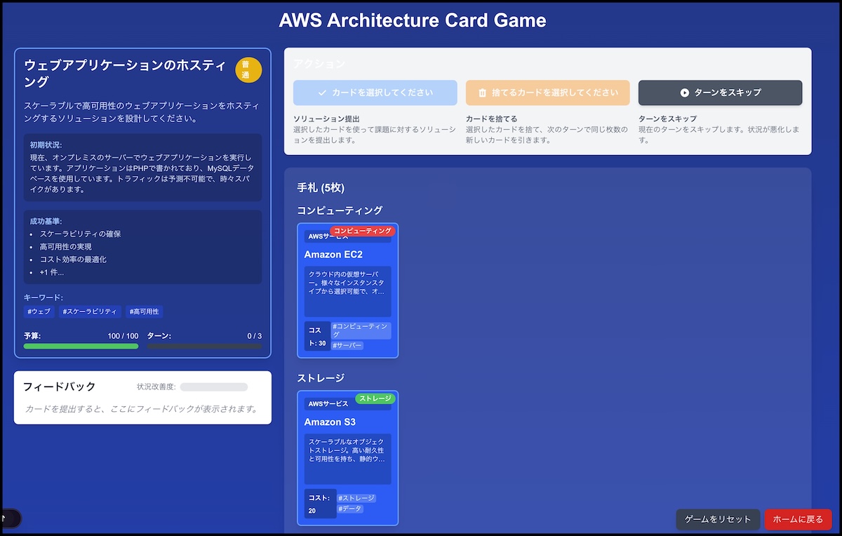Click the 初期状況 description box
The image size is (842, 536).
(142, 168)
